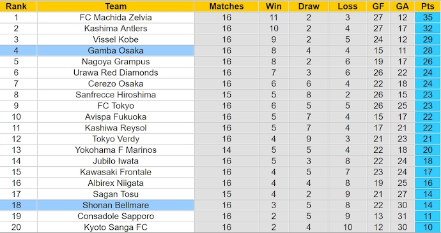This screenshot has width=441, height=233.
Task: Click the Rank column header
Action: point(16,6)
